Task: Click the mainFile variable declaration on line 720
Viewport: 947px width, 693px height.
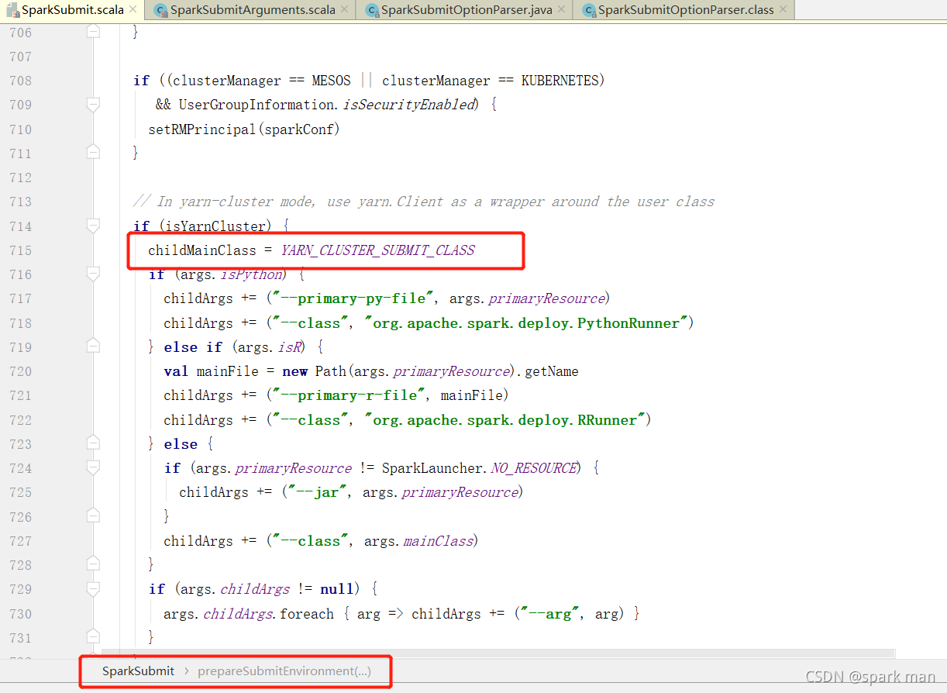Action: (227, 371)
